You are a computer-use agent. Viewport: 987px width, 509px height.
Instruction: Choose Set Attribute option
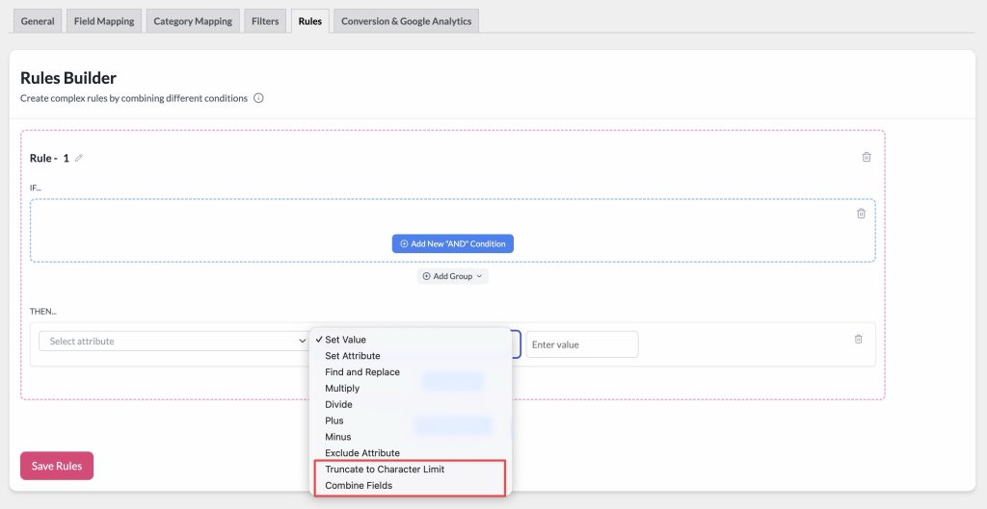point(412,356)
